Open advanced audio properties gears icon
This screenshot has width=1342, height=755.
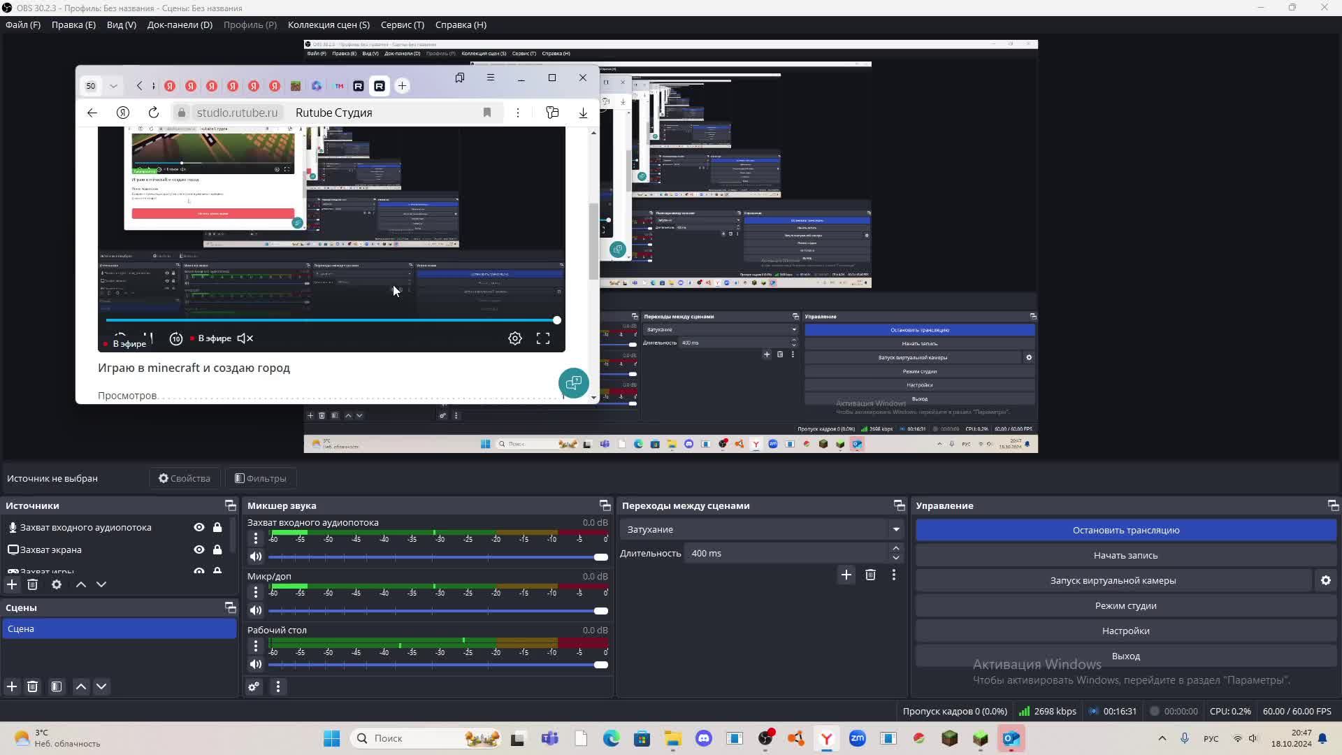(254, 686)
